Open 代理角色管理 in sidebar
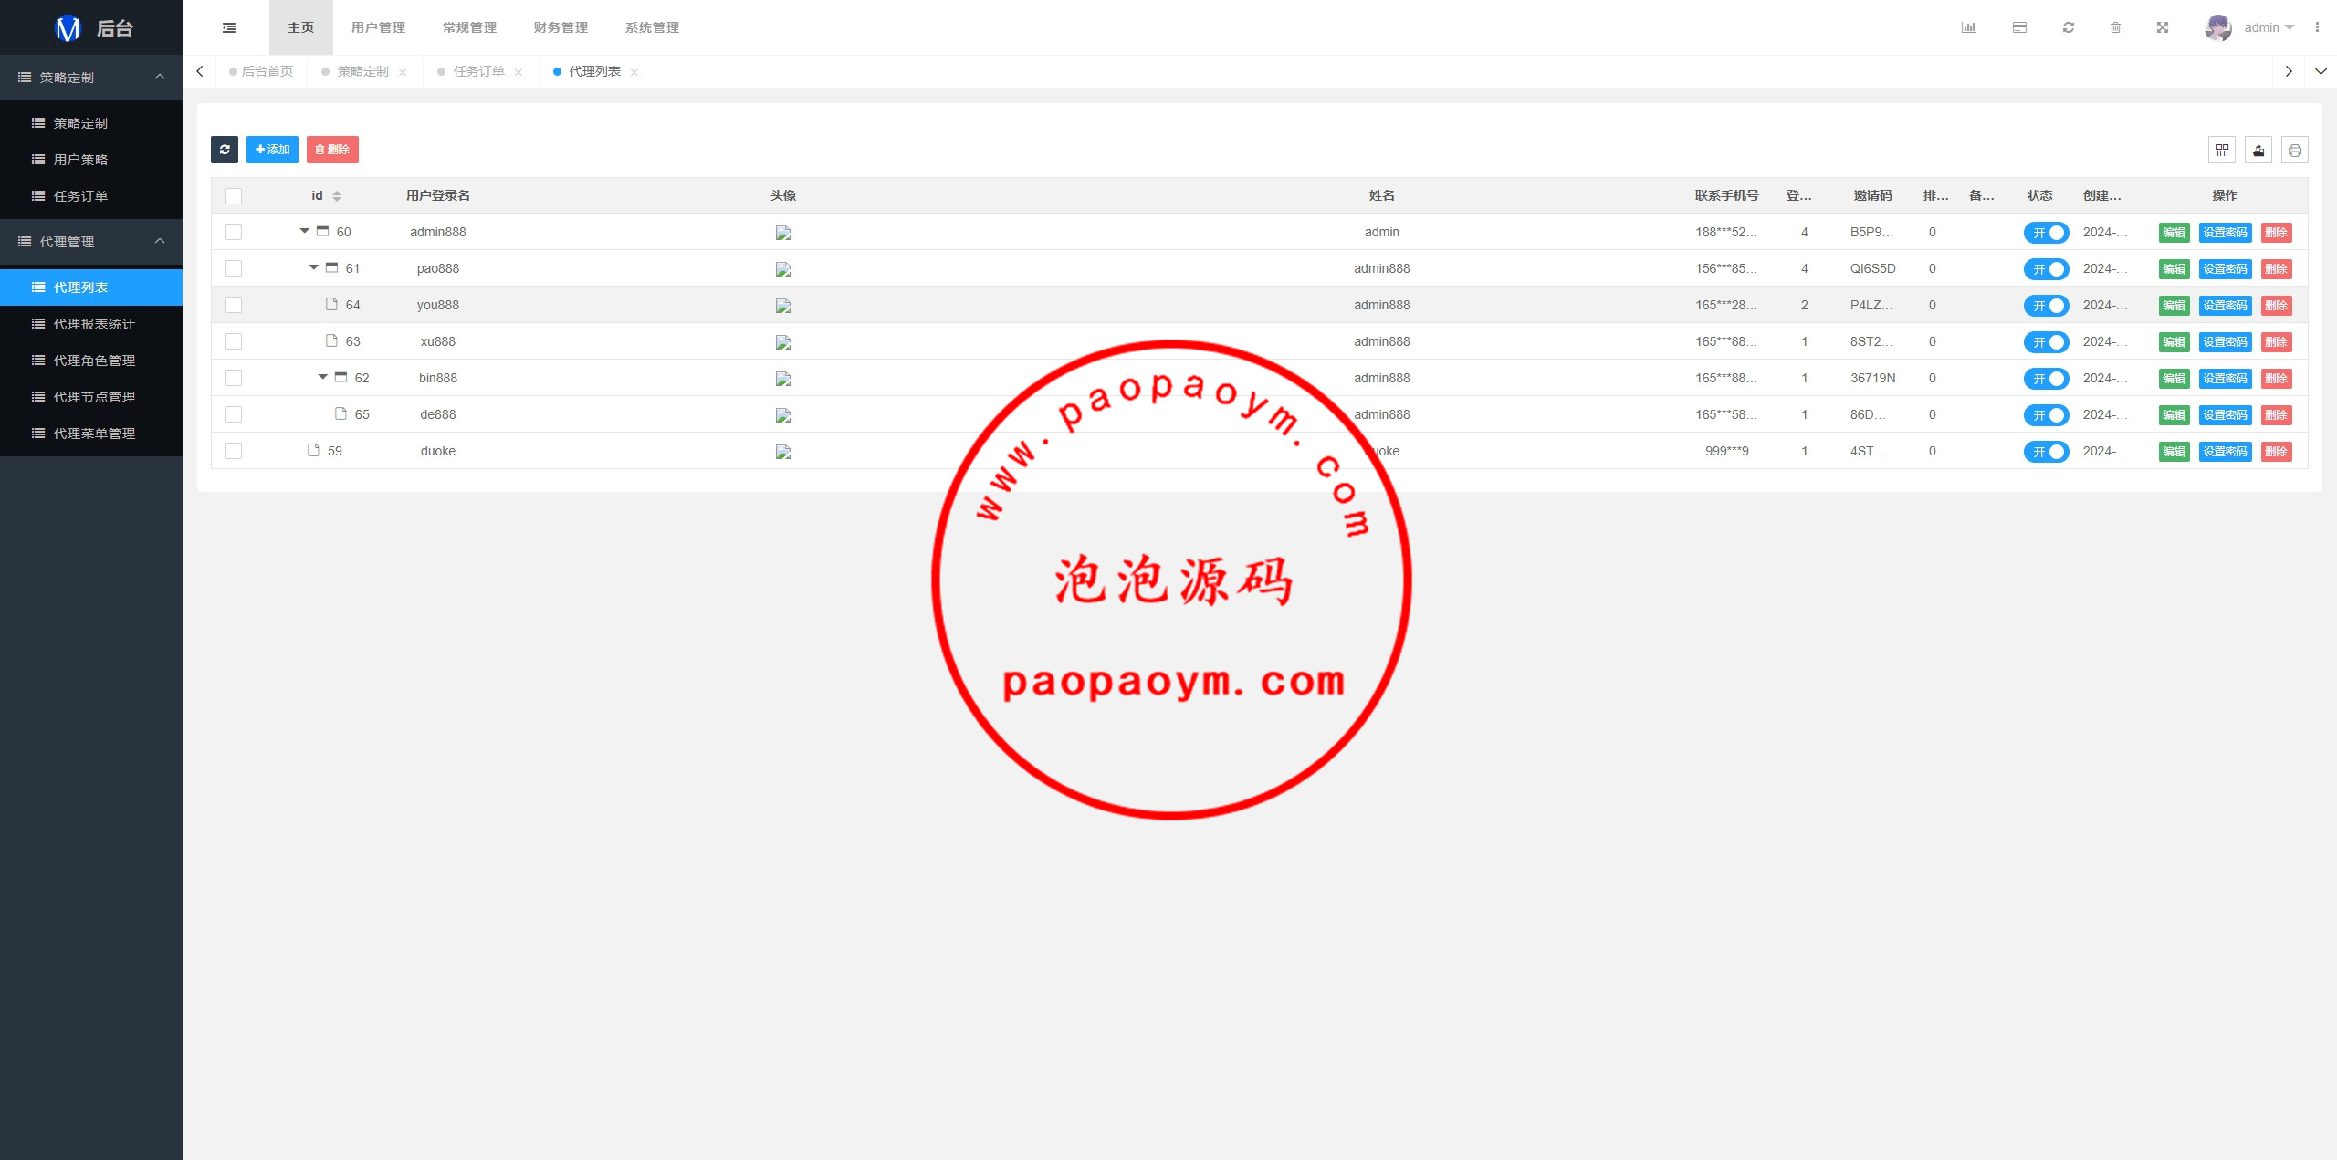 [x=91, y=361]
